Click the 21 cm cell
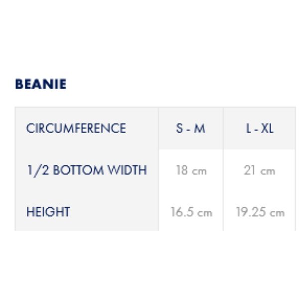The height and width of the screenshot is (299, 299). [260, 170]
